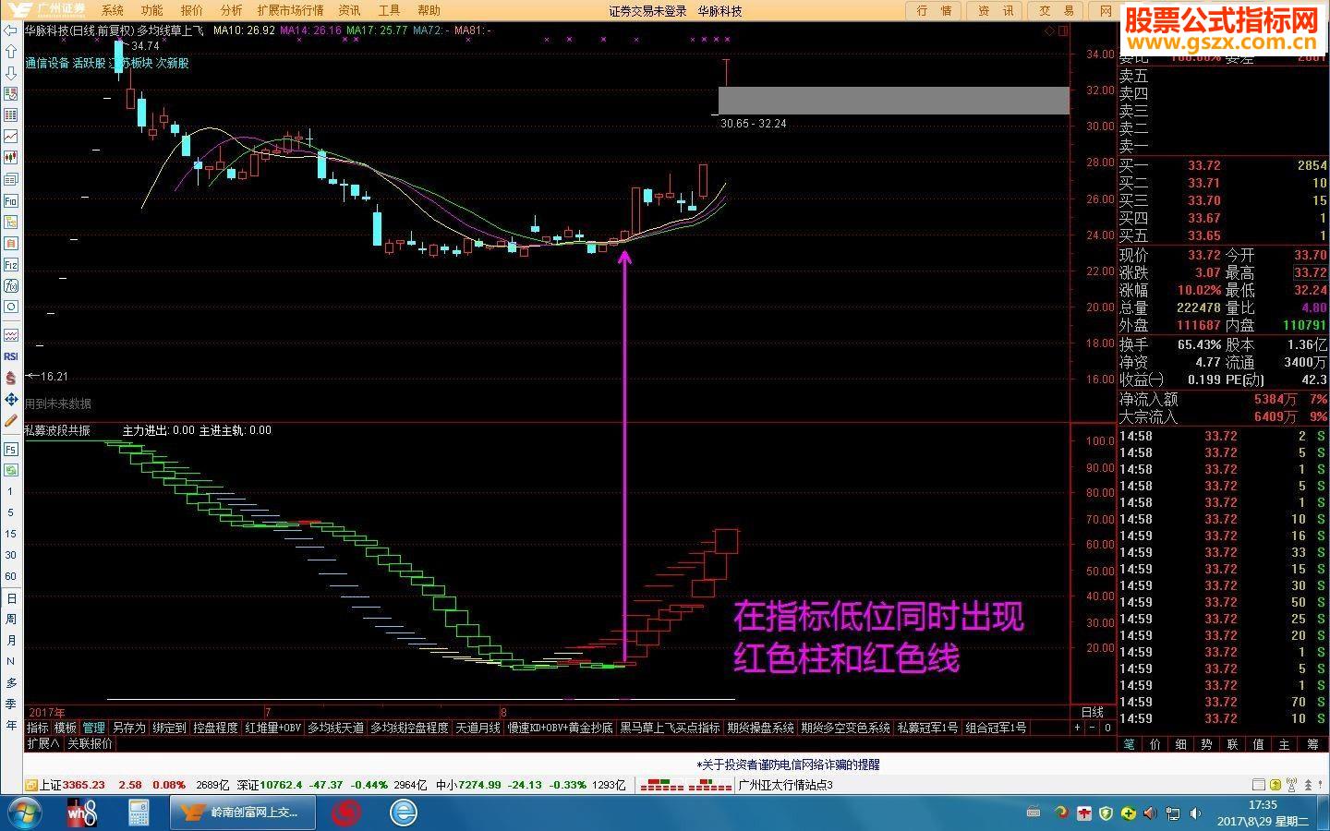Select the 势 tab under tick list
1330x831 pixels.
click(x=1206, y=744)
